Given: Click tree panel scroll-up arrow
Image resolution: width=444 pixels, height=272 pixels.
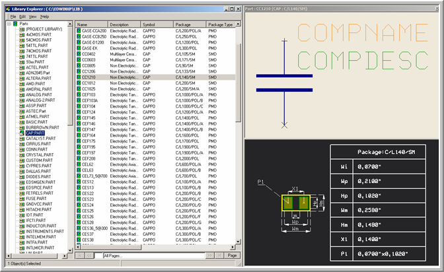Looking at the screenshot, I should [70, 24].
